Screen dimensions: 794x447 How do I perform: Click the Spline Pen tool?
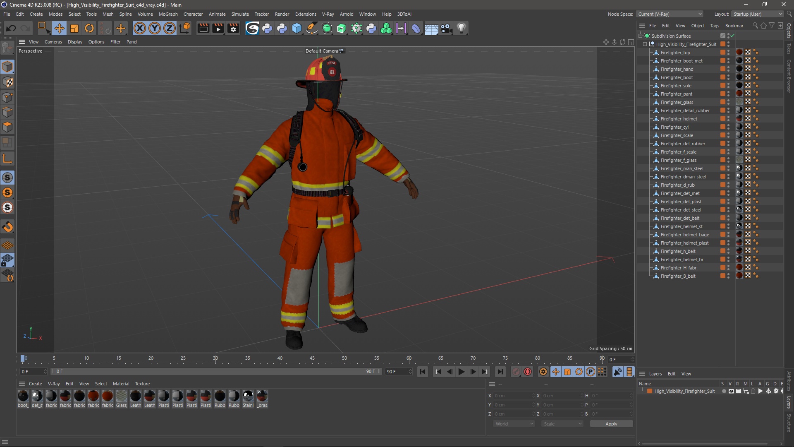click(x=312, y=28)
